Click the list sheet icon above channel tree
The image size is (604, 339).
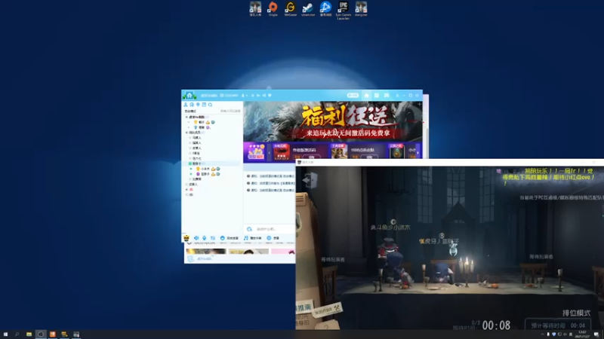point(204,105)
